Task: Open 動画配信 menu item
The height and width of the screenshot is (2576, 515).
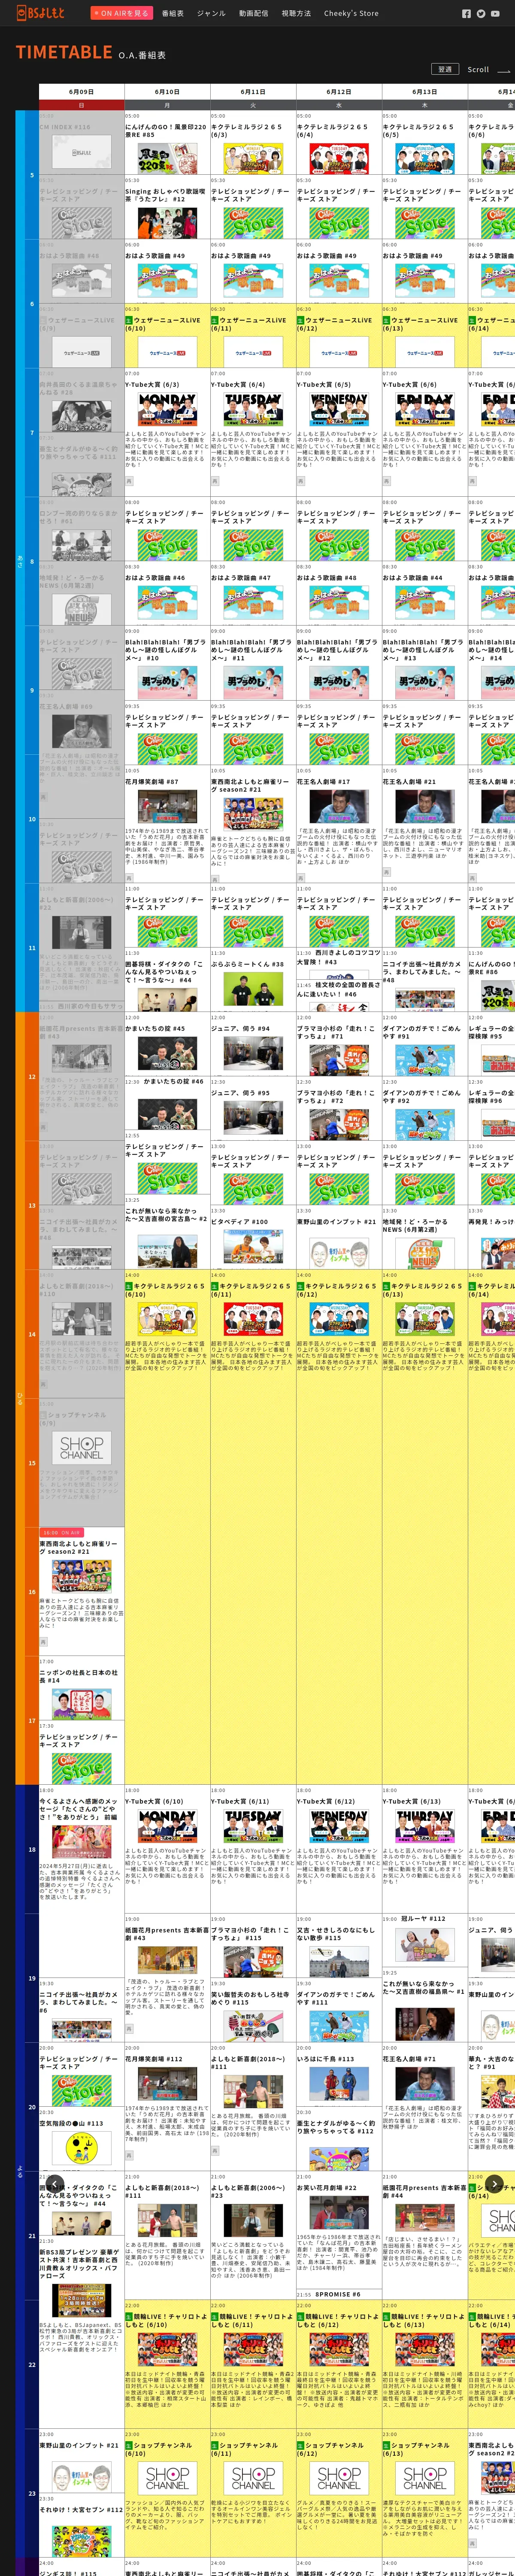Action: coord(253,13)
